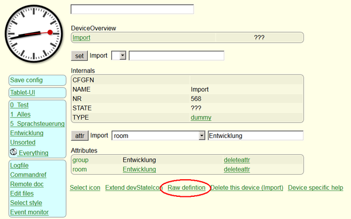351x219 pixels.
Task: Click Save config in the sidebar
Action: (x=26, y=80)
